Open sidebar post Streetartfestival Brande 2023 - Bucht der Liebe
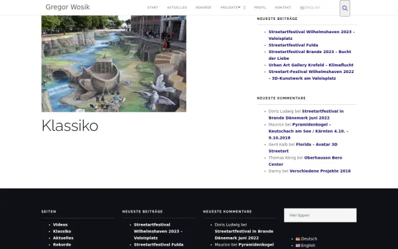The width and height of the screenshot is (398, 249). pyautogui.click(x=310, y=55)
